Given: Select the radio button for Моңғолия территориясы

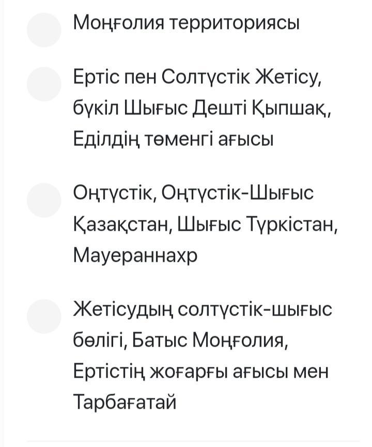Looking at the screenshot, I should click(44, 30).
